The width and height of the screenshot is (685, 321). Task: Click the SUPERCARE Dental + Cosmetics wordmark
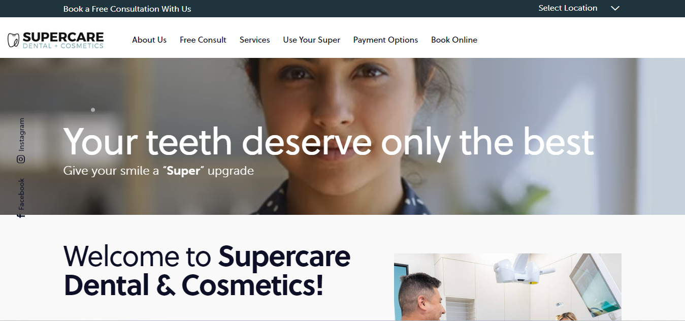[63, 40]
